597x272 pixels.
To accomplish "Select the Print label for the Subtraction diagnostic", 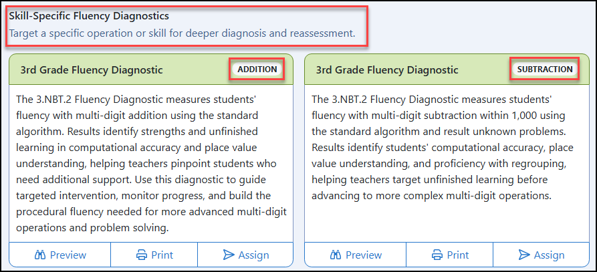I will pyautogui.click(x=458, y=255).
